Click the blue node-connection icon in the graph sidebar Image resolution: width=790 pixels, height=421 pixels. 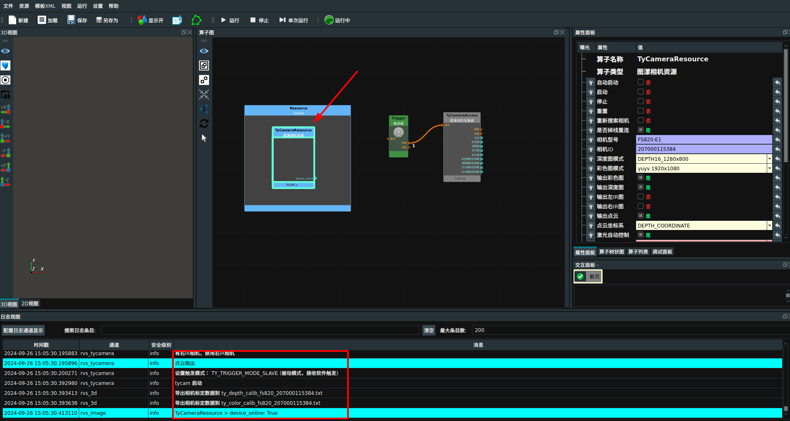click(x=204, y=109)
